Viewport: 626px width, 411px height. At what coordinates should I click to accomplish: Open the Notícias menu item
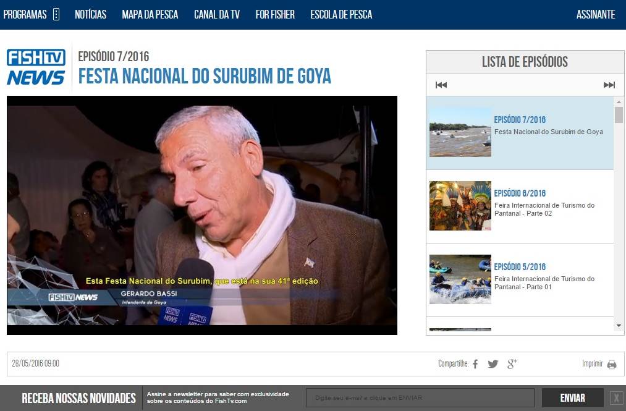pyautogui.click(x=90, y=14)
